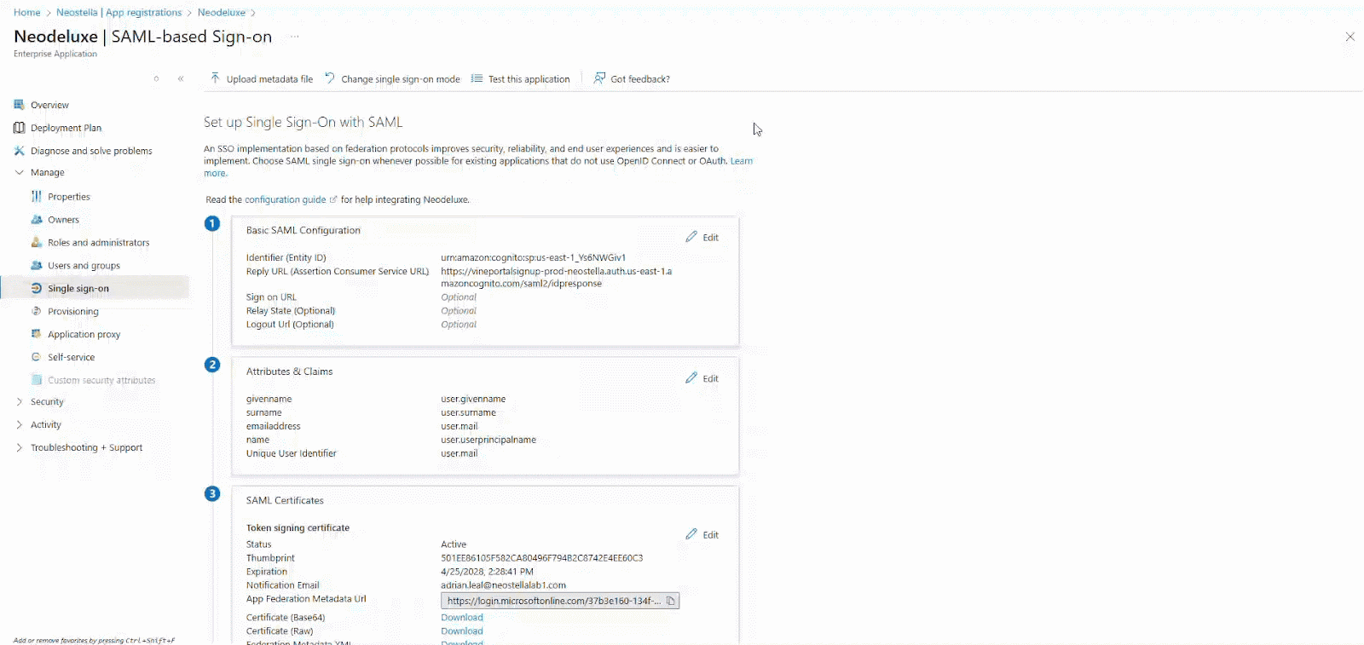Click the Learn more link

742,161
